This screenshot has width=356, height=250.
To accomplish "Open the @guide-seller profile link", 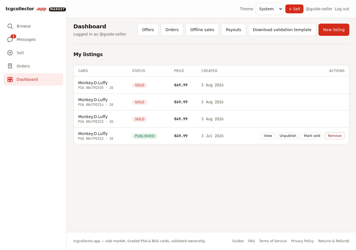I will pos(319,9).
